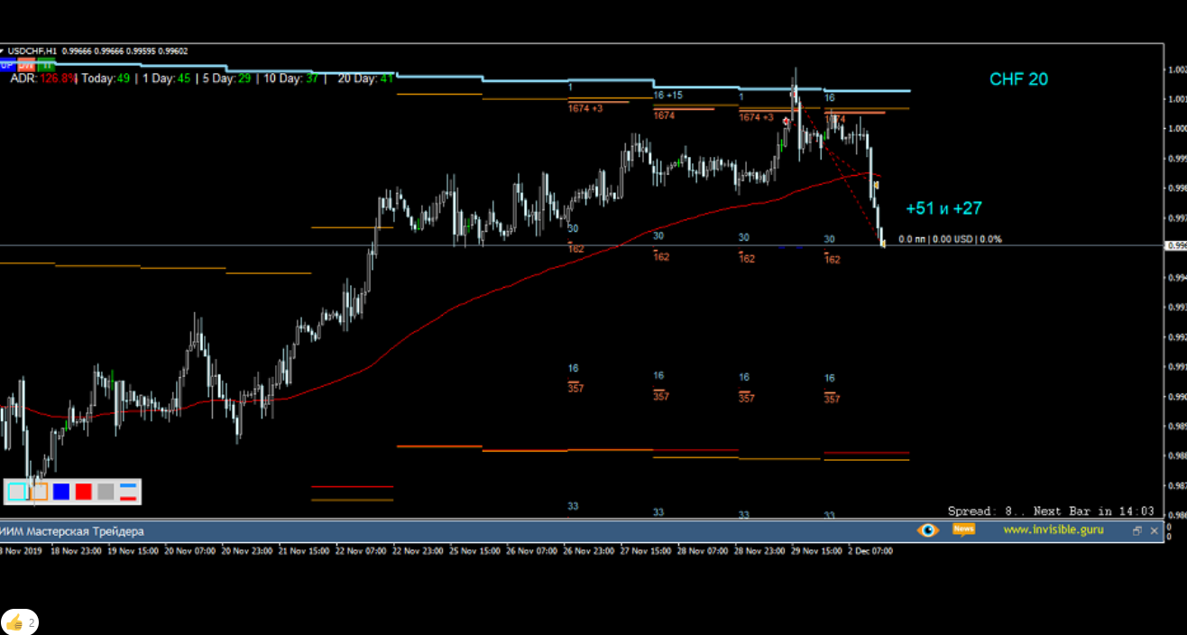
Task: Select the blue and red lines tool
Action: point(128,492)
